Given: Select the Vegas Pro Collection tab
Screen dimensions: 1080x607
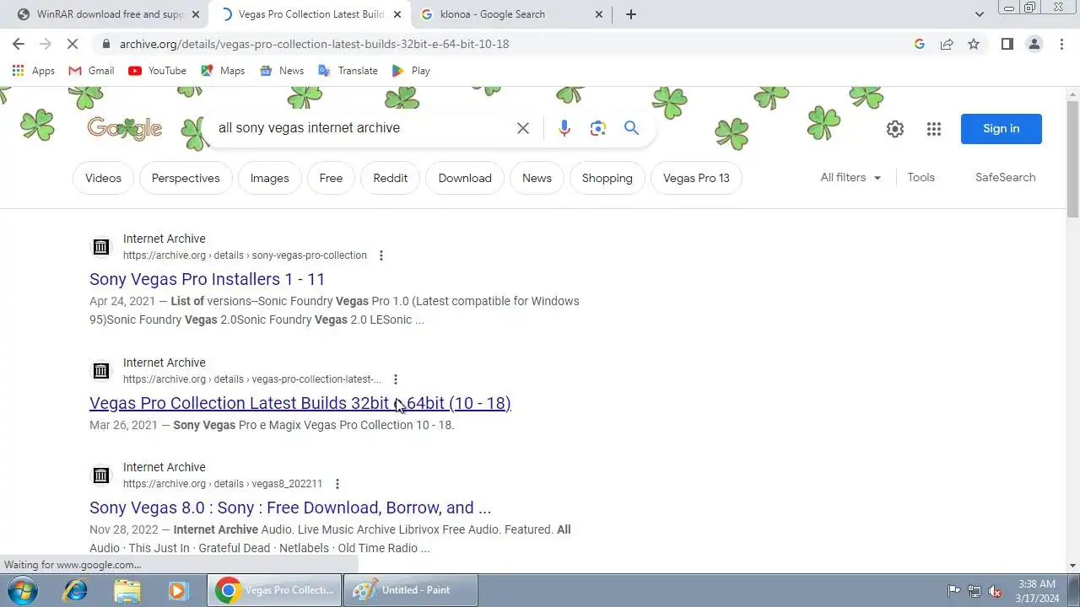Looking at the screenshot, I should [310, 14].
